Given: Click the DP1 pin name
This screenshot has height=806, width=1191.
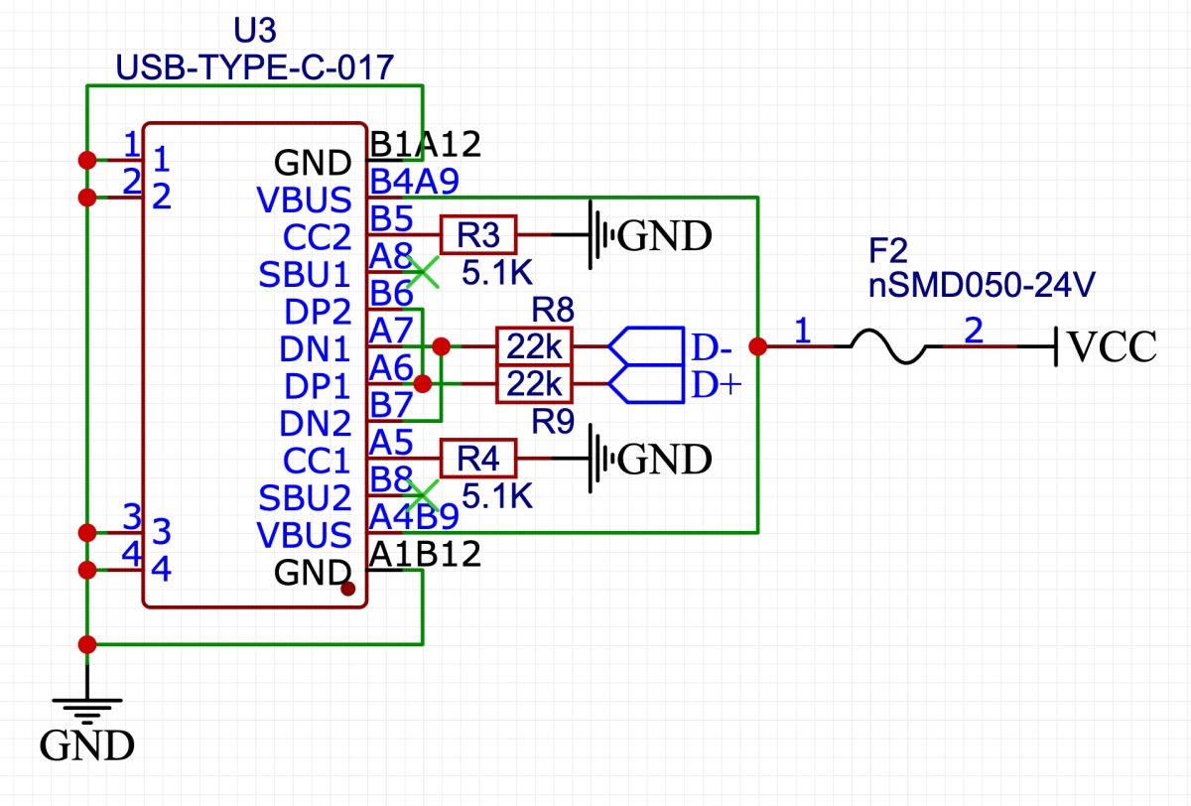Looking at the screenshot, I should coord(318,386).
